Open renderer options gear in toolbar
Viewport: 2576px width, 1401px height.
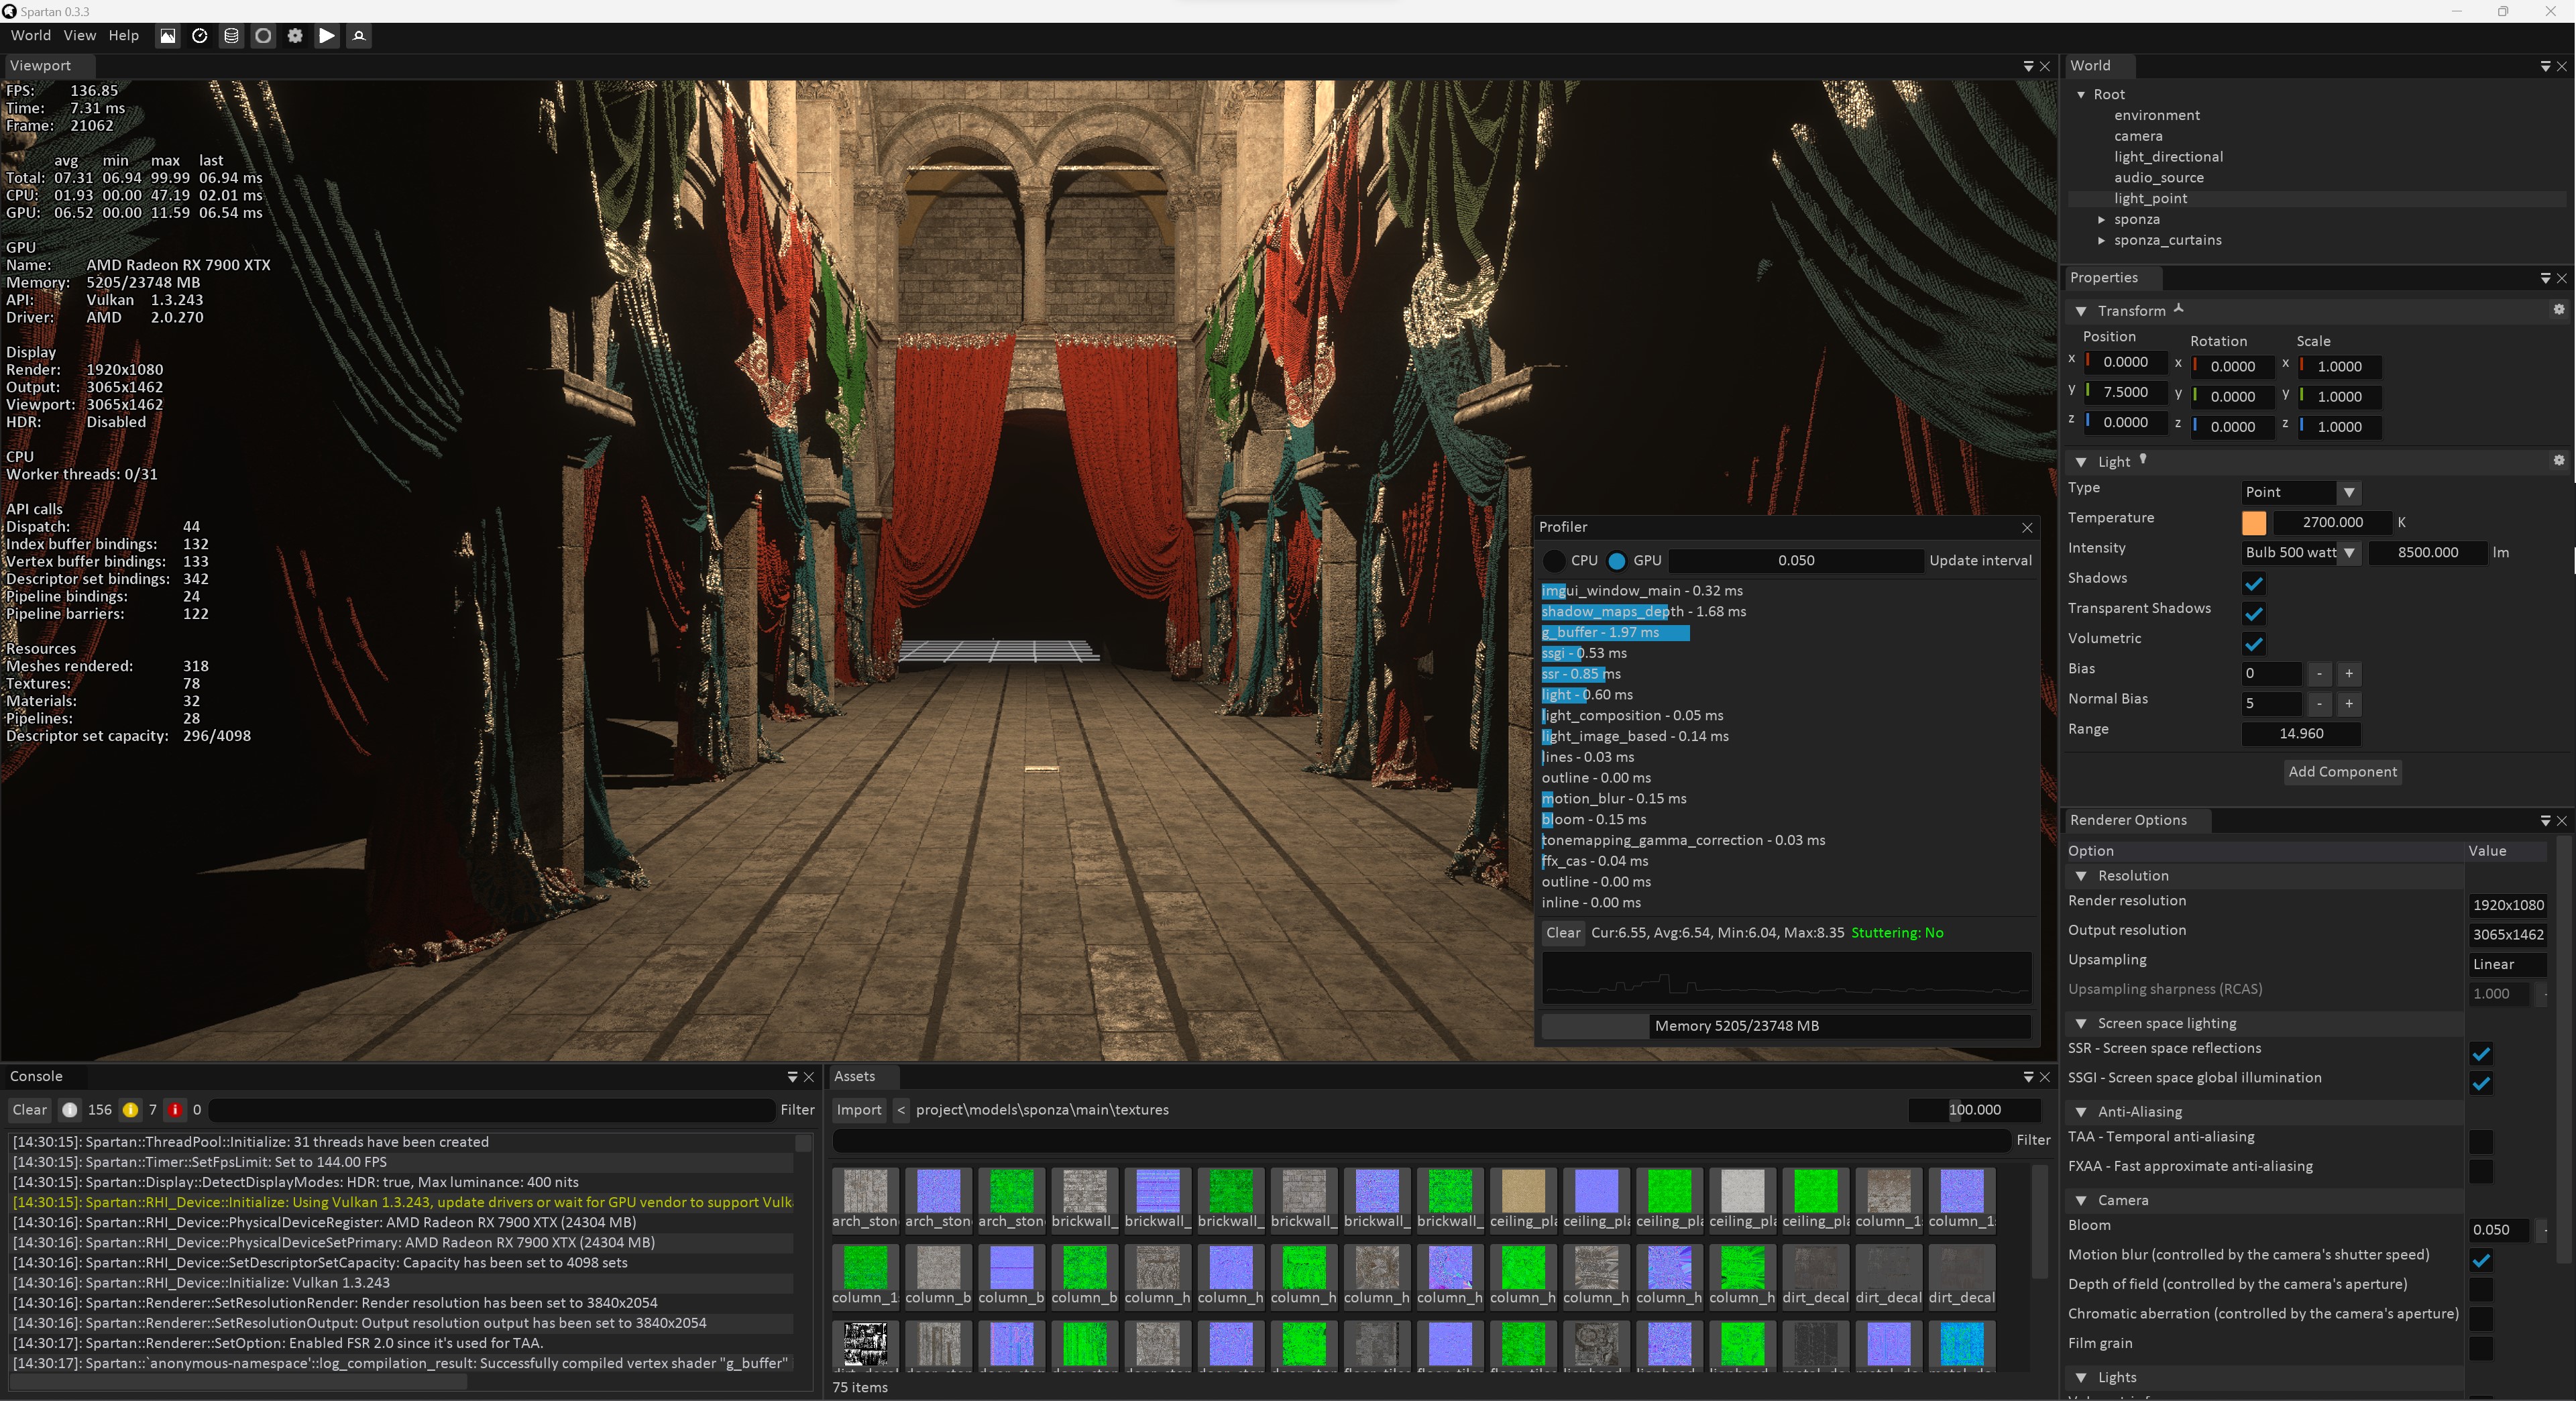[x=295, y=36]
